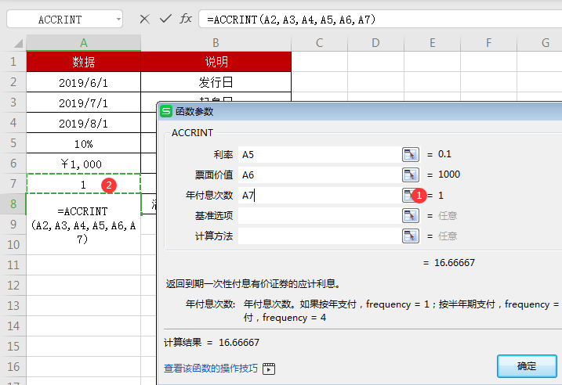Image resolution: width=562 pixels, height=385 pixels.
Task: Open 查看该函数的操作技巧 link
Action: click(x=210, y=368)
